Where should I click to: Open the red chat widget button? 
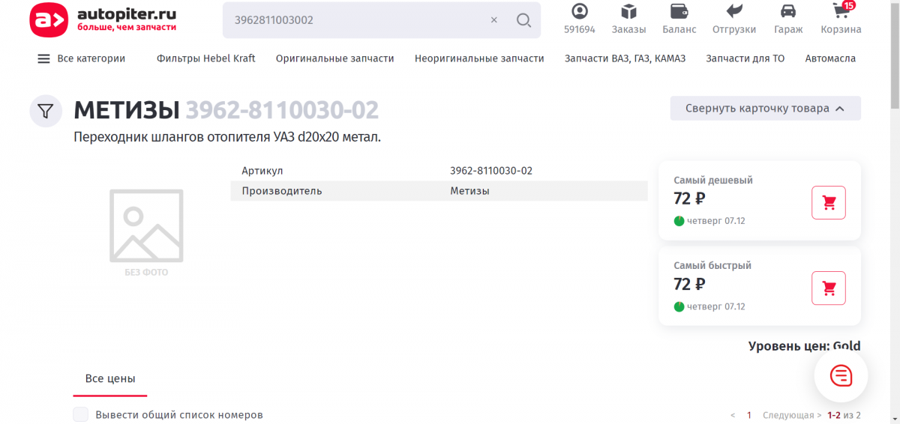[841, 375]
